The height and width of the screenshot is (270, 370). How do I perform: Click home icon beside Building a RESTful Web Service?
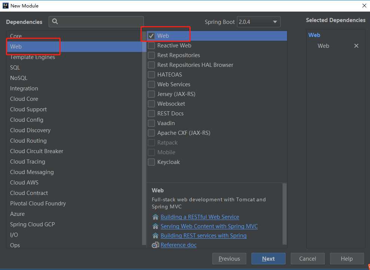[155, 217]
